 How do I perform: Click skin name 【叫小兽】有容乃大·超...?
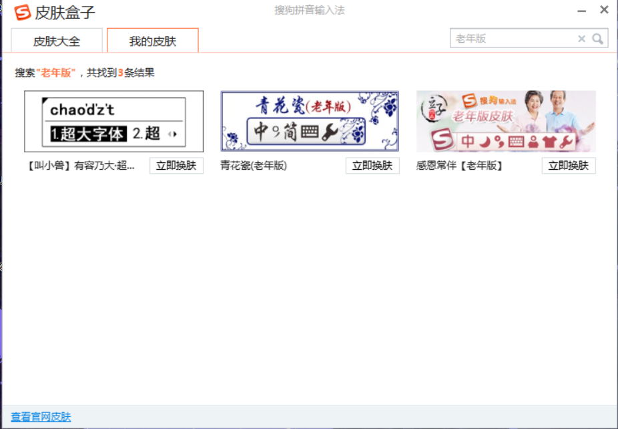pos(80,165)
